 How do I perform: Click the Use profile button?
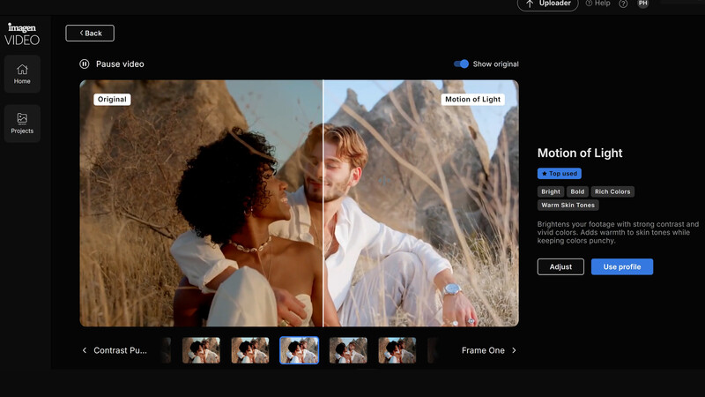[622, 267]
